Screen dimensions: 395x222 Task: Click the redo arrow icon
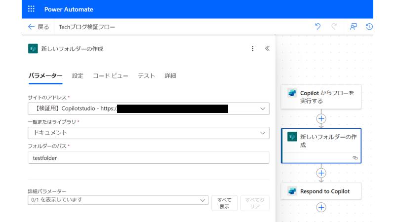(x=334, y=27)
